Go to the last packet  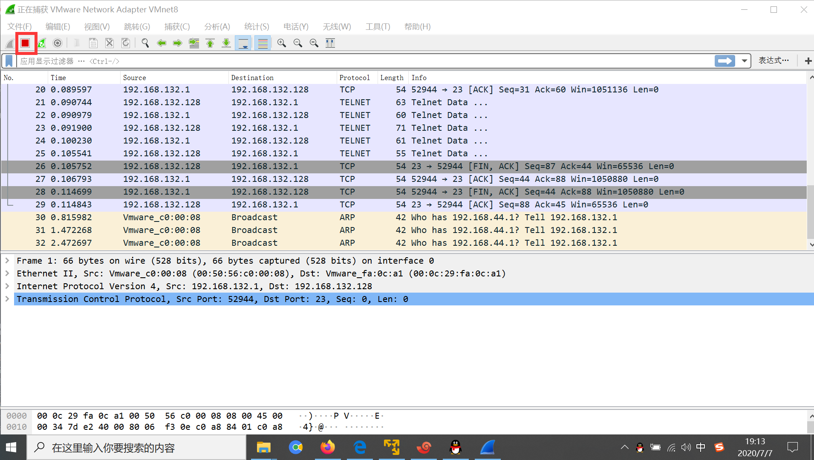pos(226,43)
